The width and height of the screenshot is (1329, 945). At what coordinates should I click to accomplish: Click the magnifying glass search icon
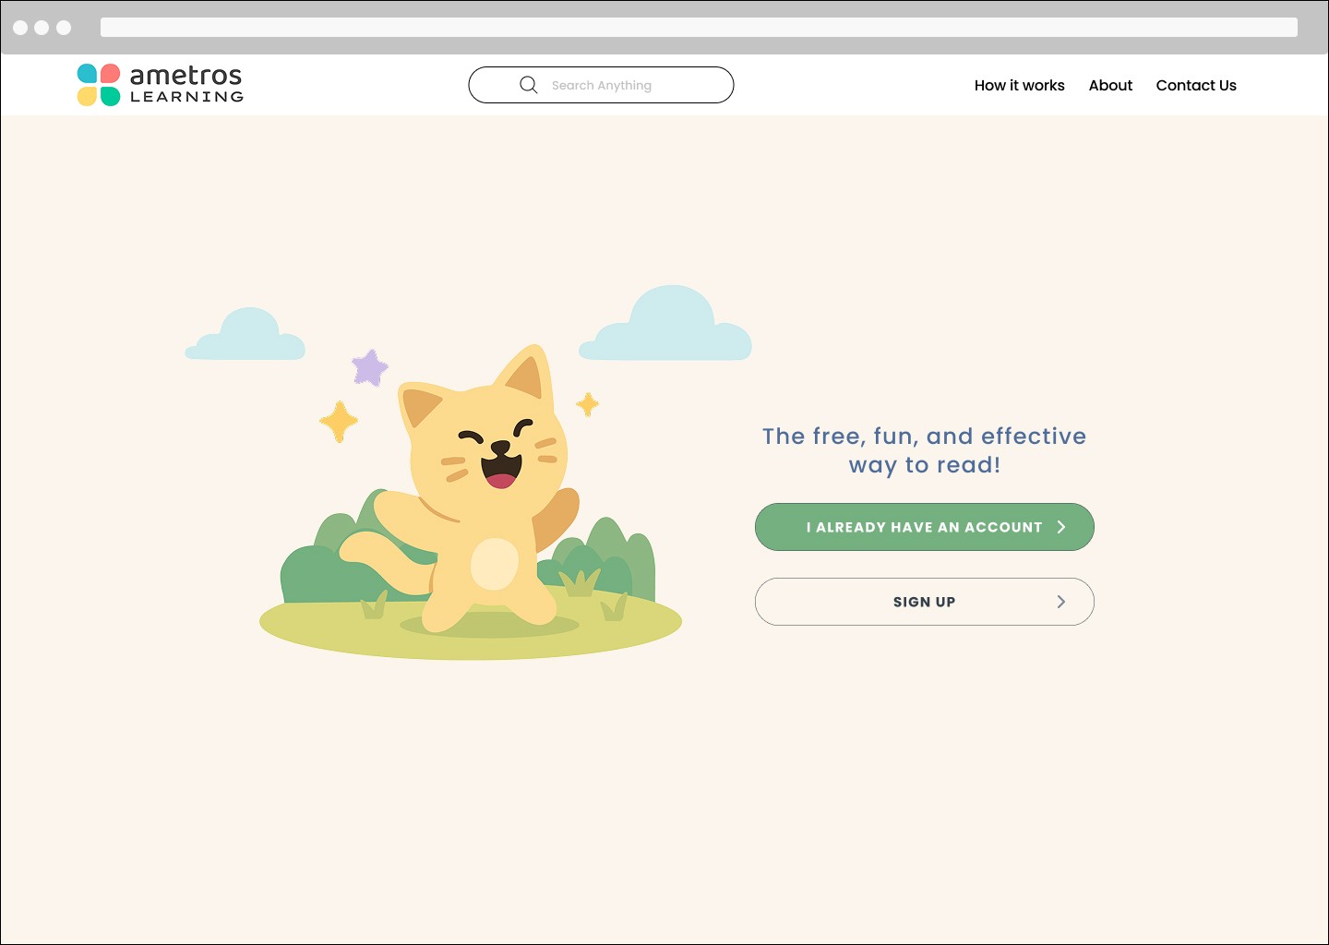(529, 85)
